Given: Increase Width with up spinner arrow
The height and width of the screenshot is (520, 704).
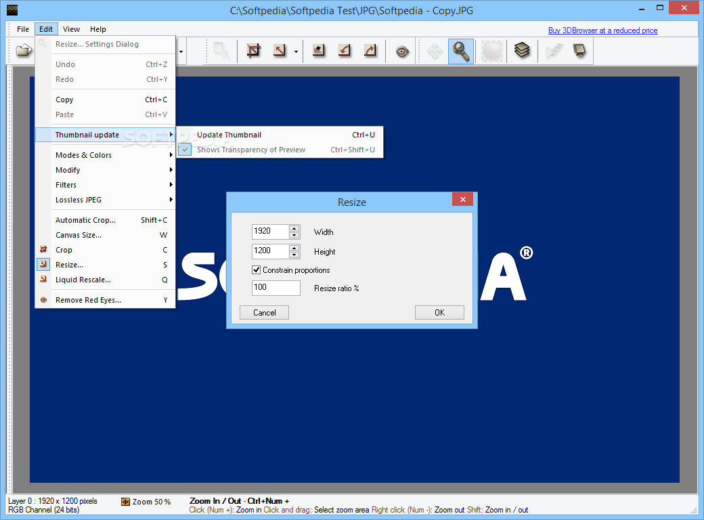Looking at the screenshot, I should click(x=294, y=228).
